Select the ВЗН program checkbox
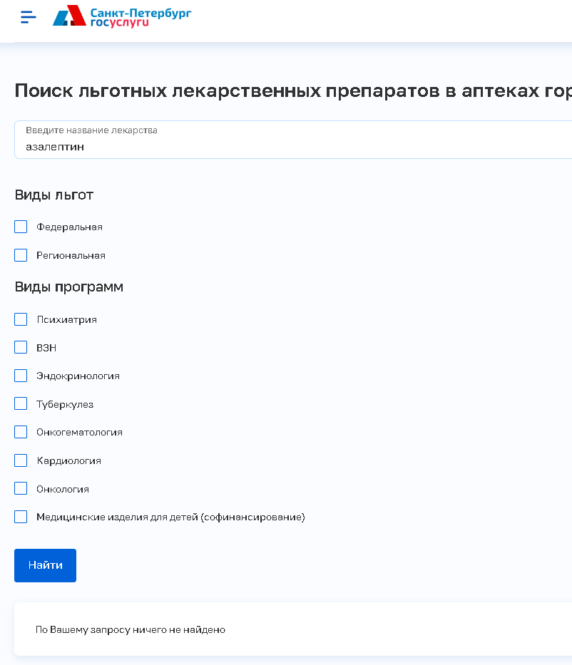The image size is (572, 665). click(x=21, y=348)
